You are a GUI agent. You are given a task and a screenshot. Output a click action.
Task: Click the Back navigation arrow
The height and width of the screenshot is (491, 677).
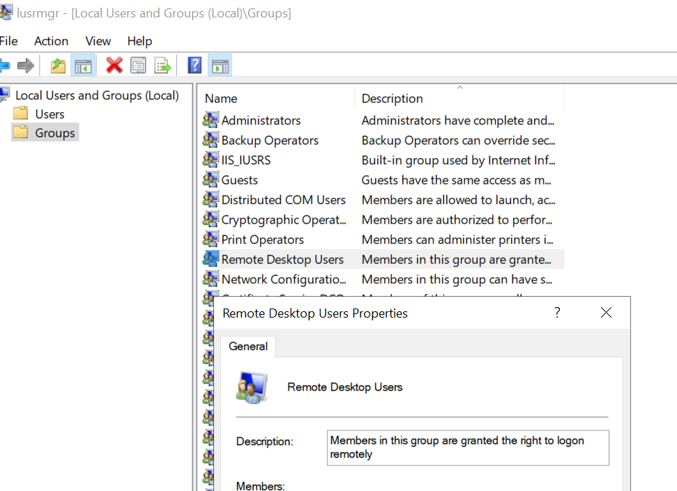click(7, 65)
